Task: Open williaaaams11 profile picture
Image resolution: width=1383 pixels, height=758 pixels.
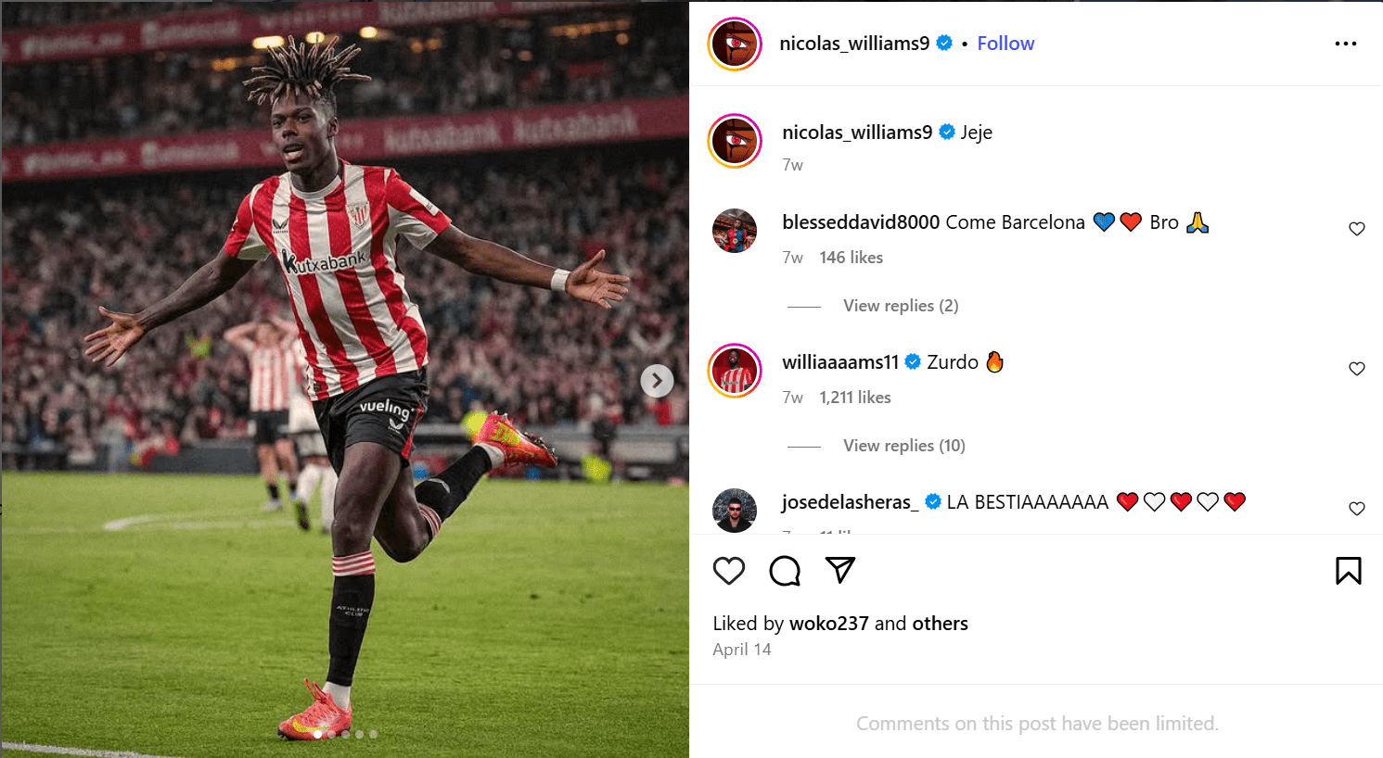Action: pyautogui.click(x=735, y=371)
